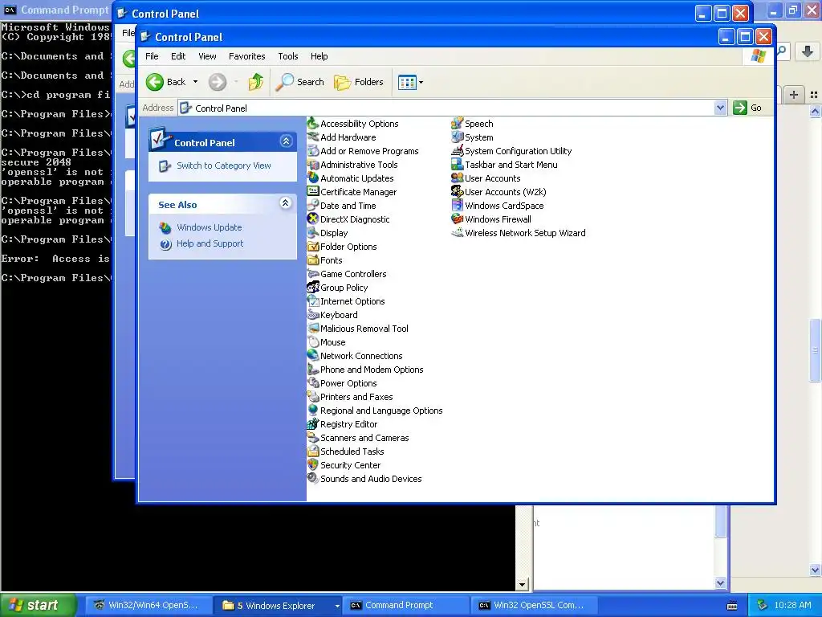
Task: Launch System Configuration Utility icon
Action: point(457,150)
